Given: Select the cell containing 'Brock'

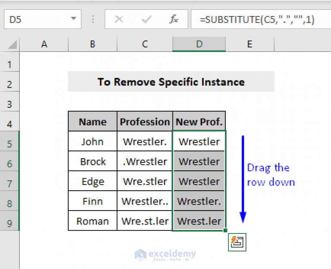Looking at the screenshot, I should (x=93, y=161).
